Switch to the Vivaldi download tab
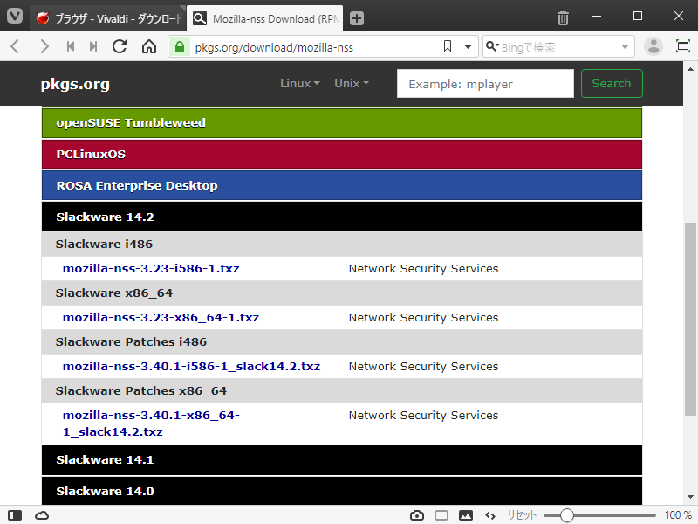Viewport: 698px width, 524px height. (107, 18)
